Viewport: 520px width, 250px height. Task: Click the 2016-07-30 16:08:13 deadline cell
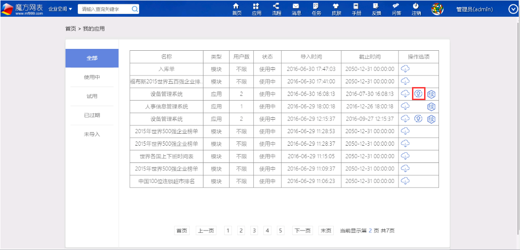click(370, 94)
